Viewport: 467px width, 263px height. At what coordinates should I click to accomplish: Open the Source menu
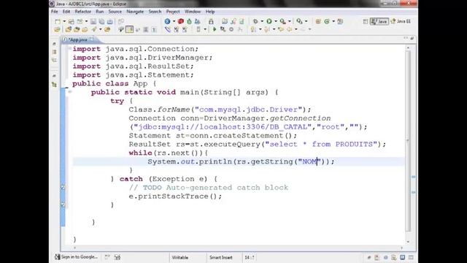coord(115,12)
